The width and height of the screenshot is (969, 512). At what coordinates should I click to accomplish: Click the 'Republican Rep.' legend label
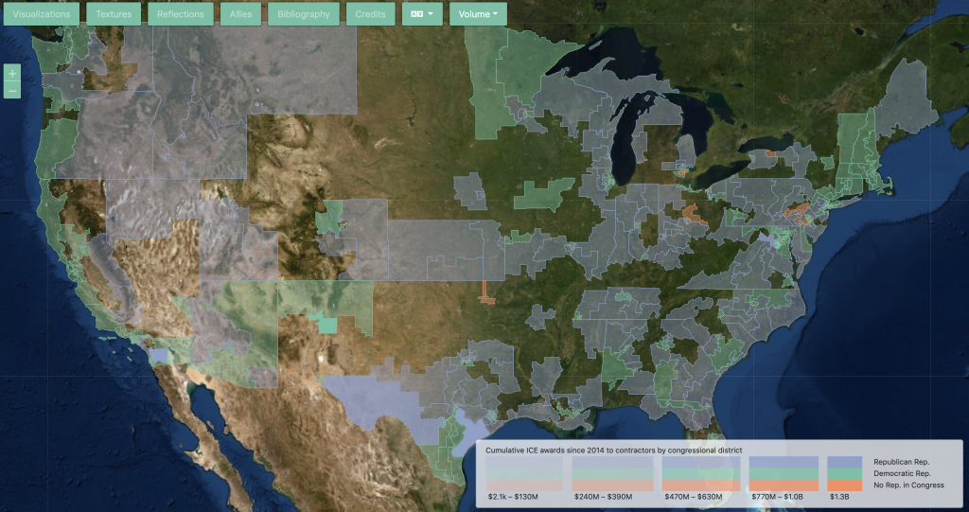click(x=901, y=462)
